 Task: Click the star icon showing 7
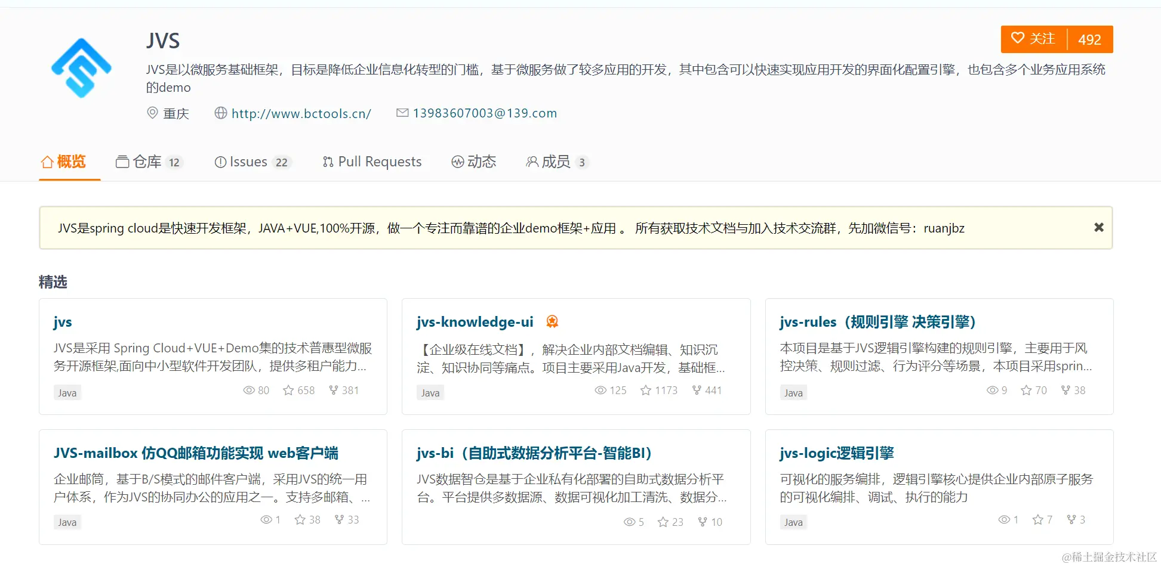(x=1038, y=520)
